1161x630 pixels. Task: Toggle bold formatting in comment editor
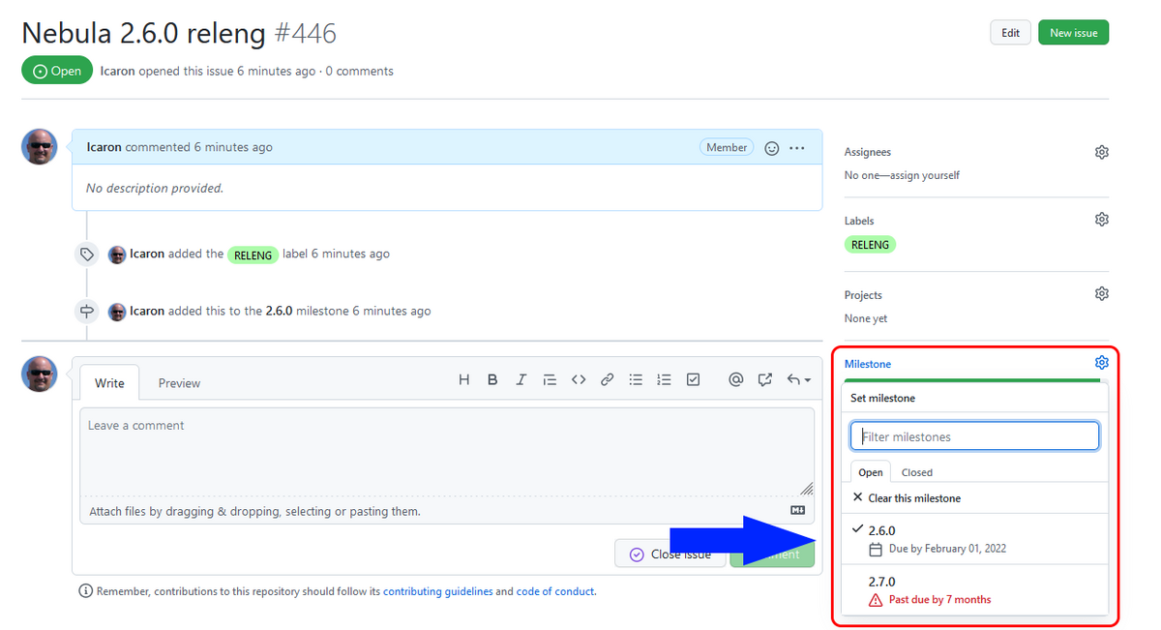click(x=492, y=379)
